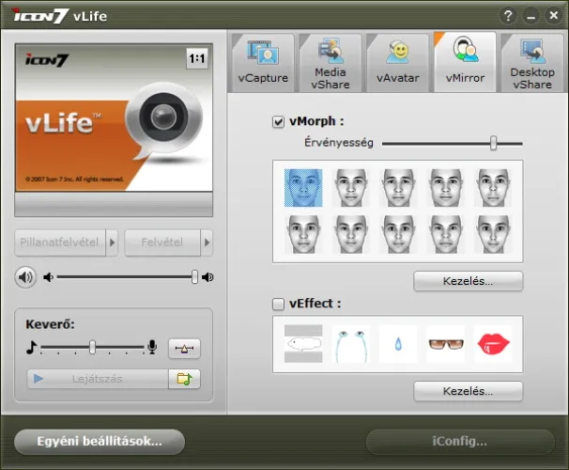This screenshot has height=470, width=569.
Task: Close the vLife window
Action: (554, 16)
